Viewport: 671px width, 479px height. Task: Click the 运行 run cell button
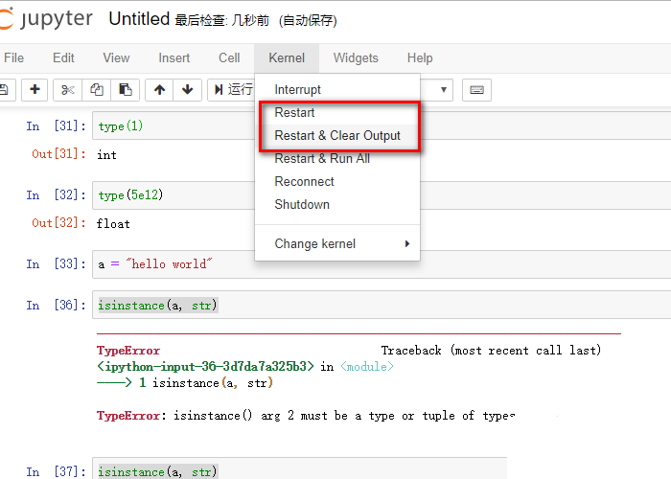tap(232, 90)
